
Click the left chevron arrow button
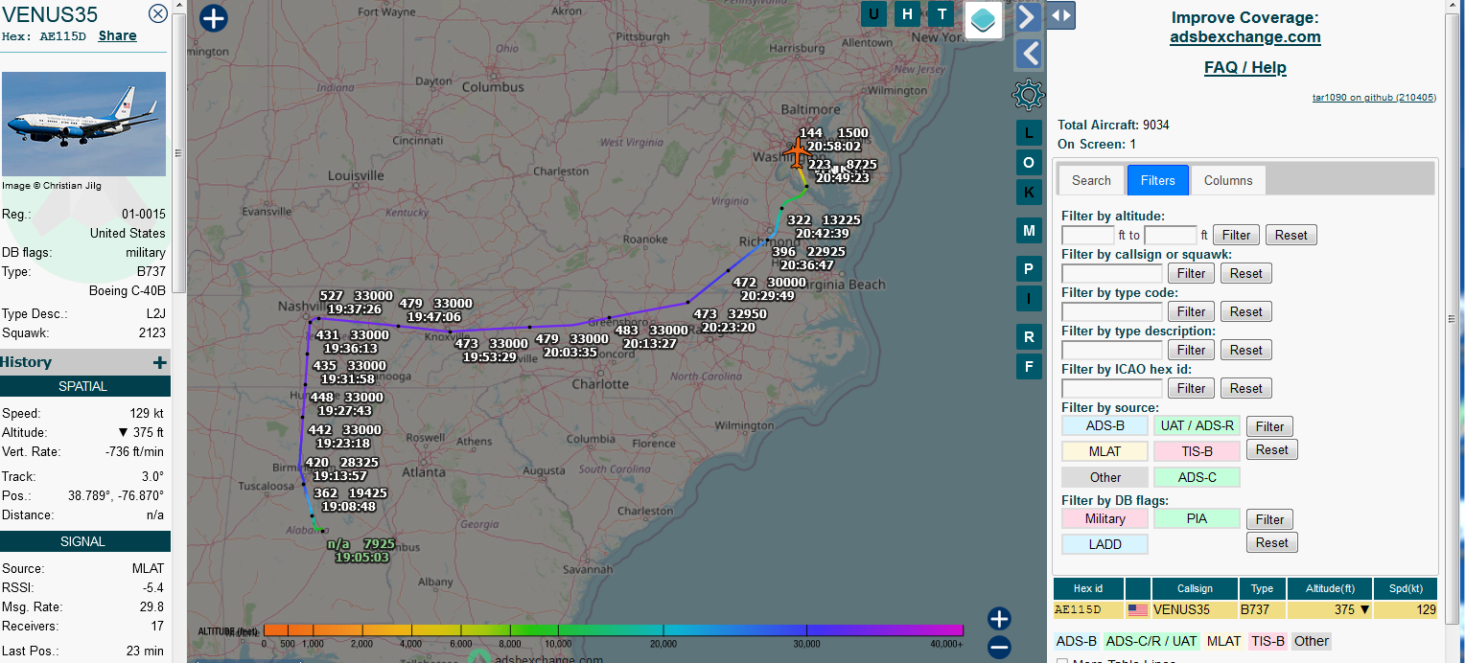(x=1028, y=53)
